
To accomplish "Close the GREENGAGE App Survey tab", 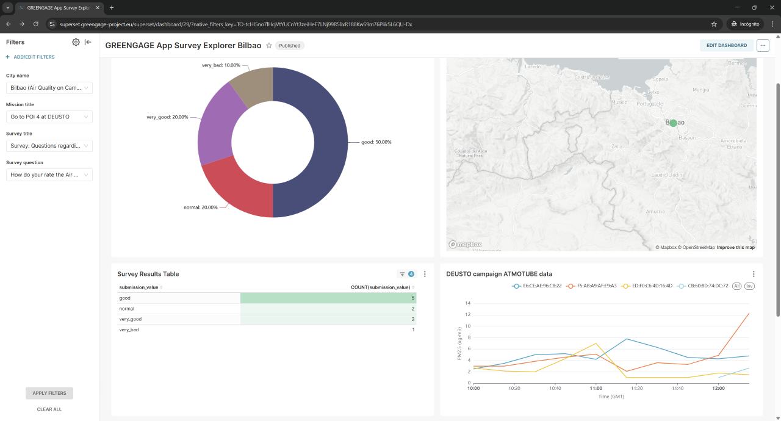I will (x=98, y=7).
